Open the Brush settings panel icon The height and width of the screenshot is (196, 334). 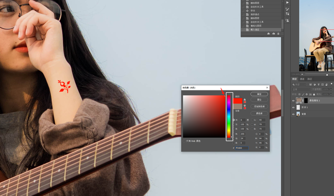(x=288, y=9)
